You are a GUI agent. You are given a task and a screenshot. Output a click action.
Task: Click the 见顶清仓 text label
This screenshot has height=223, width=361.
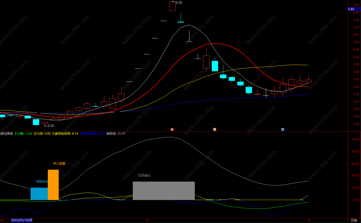[144, 176]
